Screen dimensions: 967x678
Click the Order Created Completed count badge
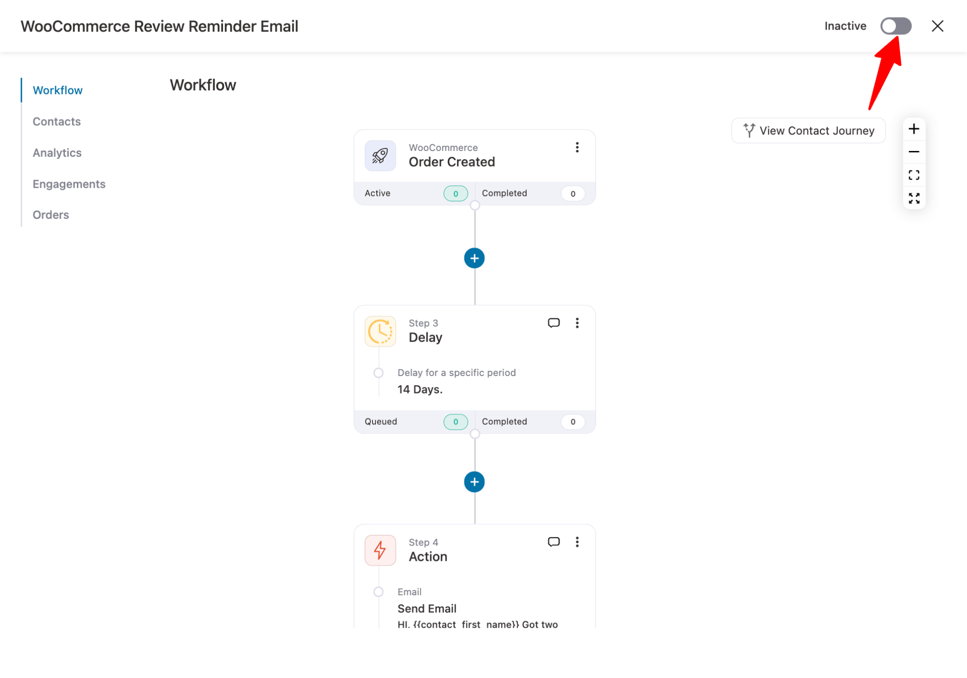[x=573, y=194]
